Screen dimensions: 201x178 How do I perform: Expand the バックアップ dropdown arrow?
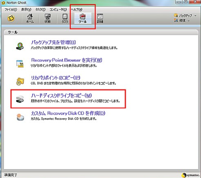(x=195, y=16)
